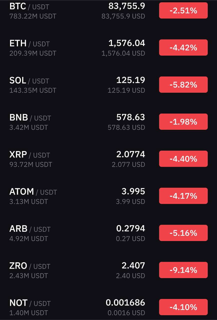Open the BTC / USDT trading pair
This screenshot has width=217, height=320.
click(x=29, y=6)
